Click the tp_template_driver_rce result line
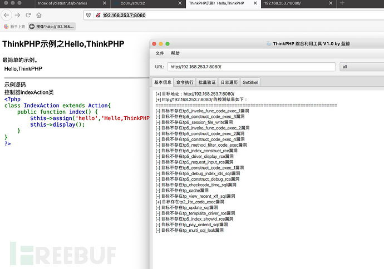 tap(195, 213)
